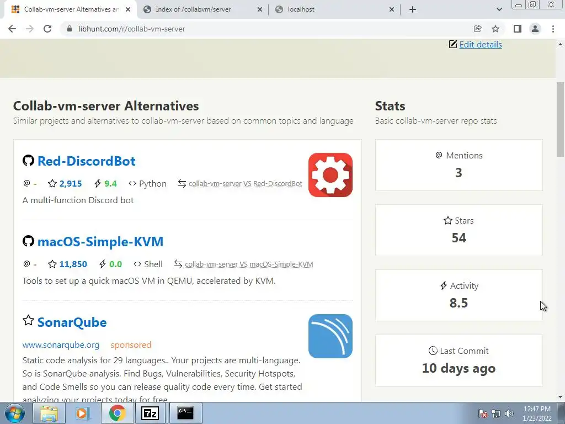Screen dimensions: 565x424
Task: Click the volume speaker tray icon
Action: 509,414
